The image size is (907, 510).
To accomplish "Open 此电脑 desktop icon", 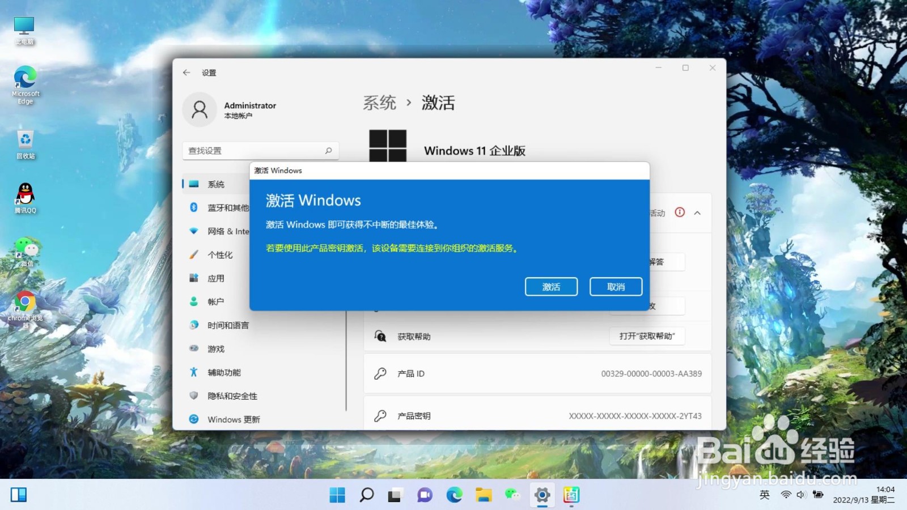I will click(24, 31).
